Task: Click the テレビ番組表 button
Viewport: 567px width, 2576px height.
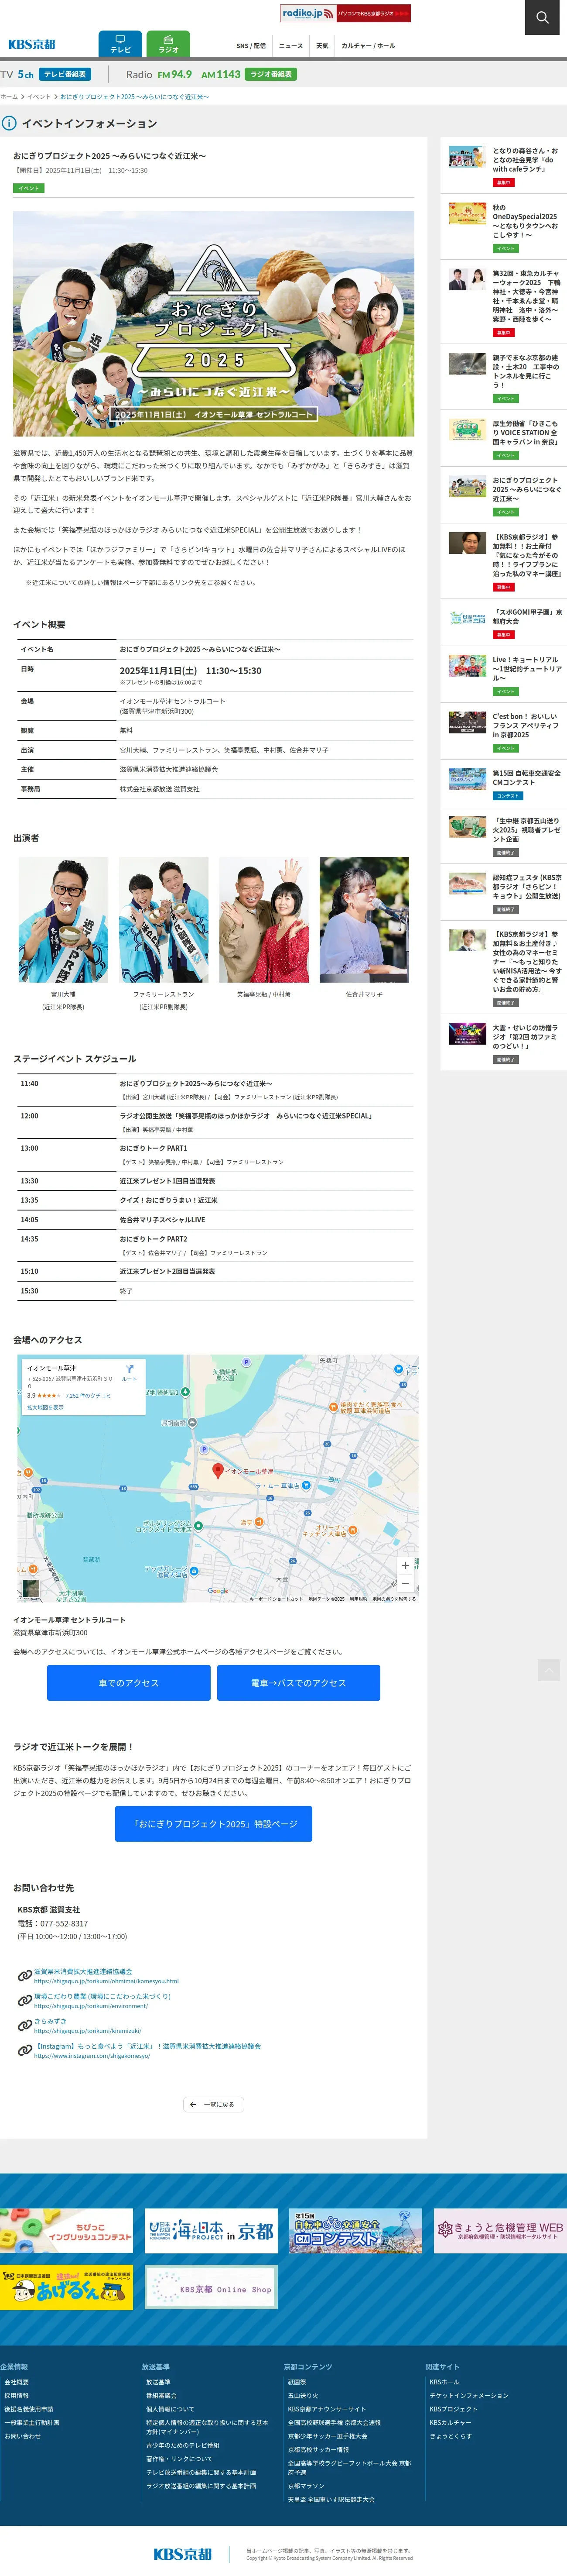Action: pos(65,74)
